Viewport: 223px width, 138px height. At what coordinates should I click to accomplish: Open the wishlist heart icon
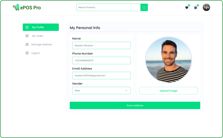tap(187, 8)
